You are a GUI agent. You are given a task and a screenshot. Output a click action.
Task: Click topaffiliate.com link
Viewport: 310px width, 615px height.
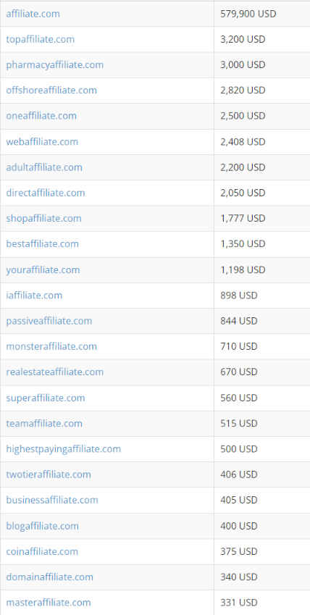click(40, 39)
